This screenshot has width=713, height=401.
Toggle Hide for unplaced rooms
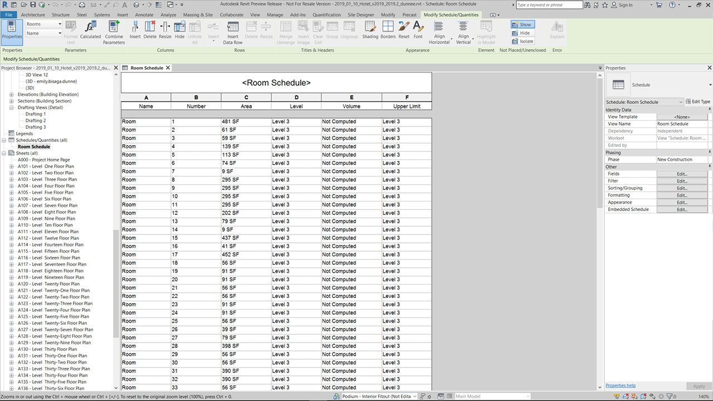click(522, 33)
